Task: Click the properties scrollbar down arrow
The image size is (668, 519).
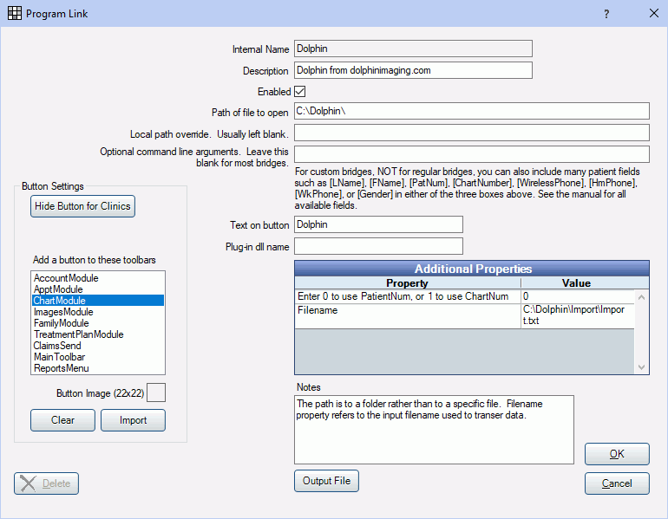Action: [x=642, y=367]
